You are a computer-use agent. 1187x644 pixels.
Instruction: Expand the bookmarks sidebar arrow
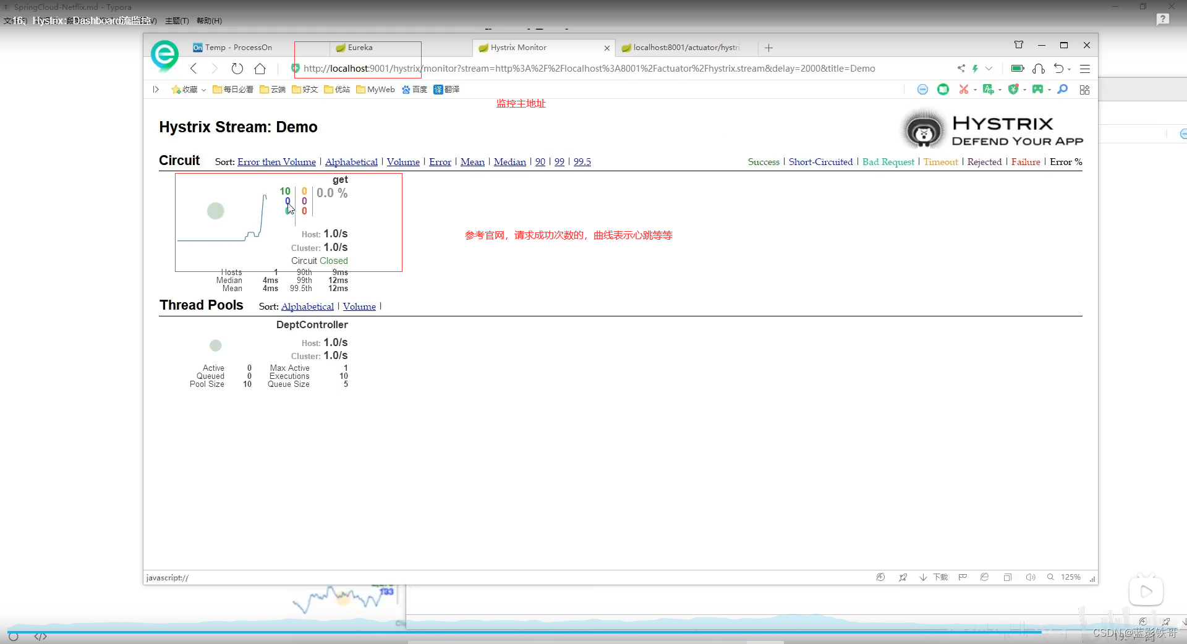(x=156, y=90)
